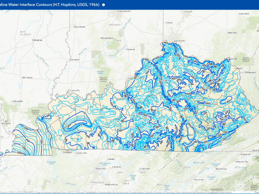
Task: Select the Cookeville label
Action: [x=145, y=168]
